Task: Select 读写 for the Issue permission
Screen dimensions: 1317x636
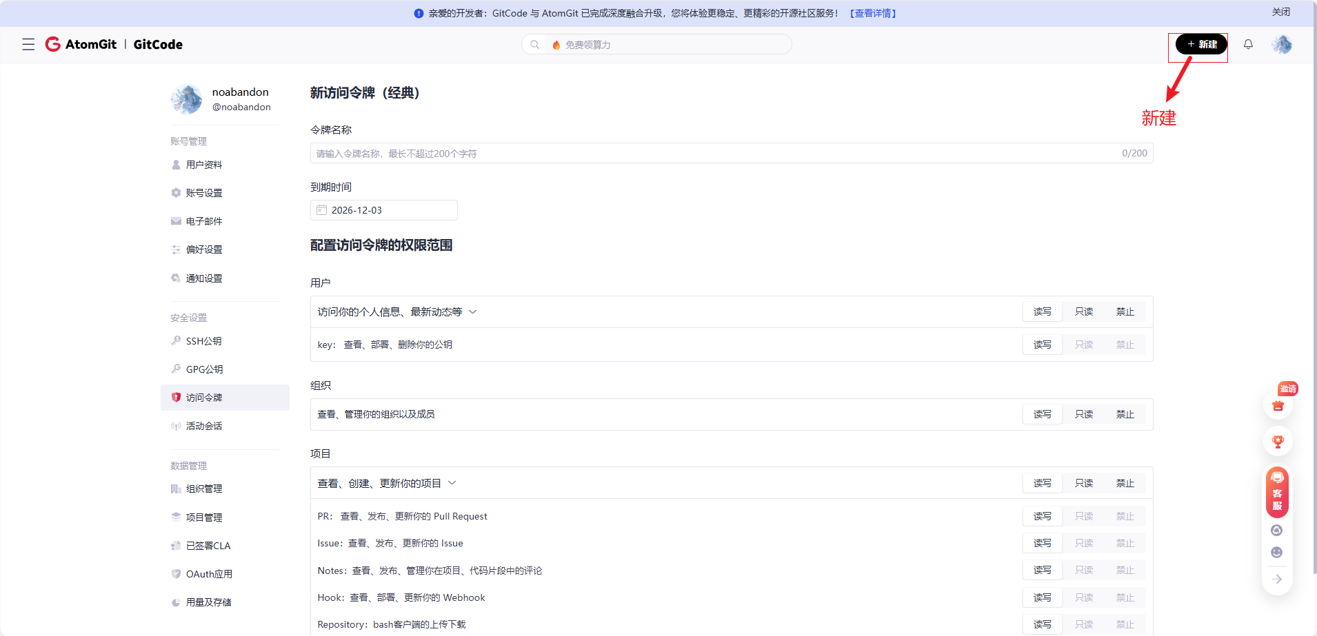Action: (x=1043, y=543)
